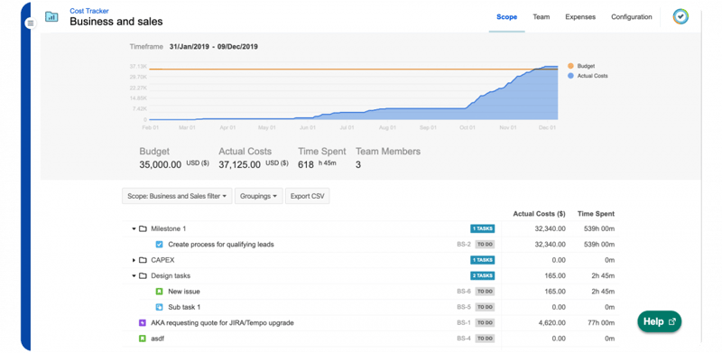Switch to the Team tab
The height and width of the screenshot is (353, 722).
coord(541,17)
